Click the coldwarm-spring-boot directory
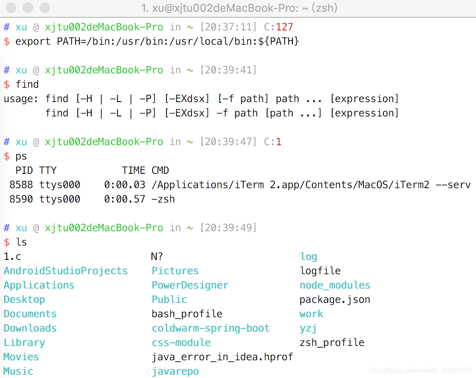 tap(211, 328)
